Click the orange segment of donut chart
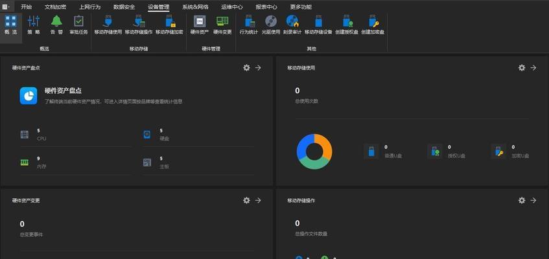The image size is (549, 259). coord(325,145)
